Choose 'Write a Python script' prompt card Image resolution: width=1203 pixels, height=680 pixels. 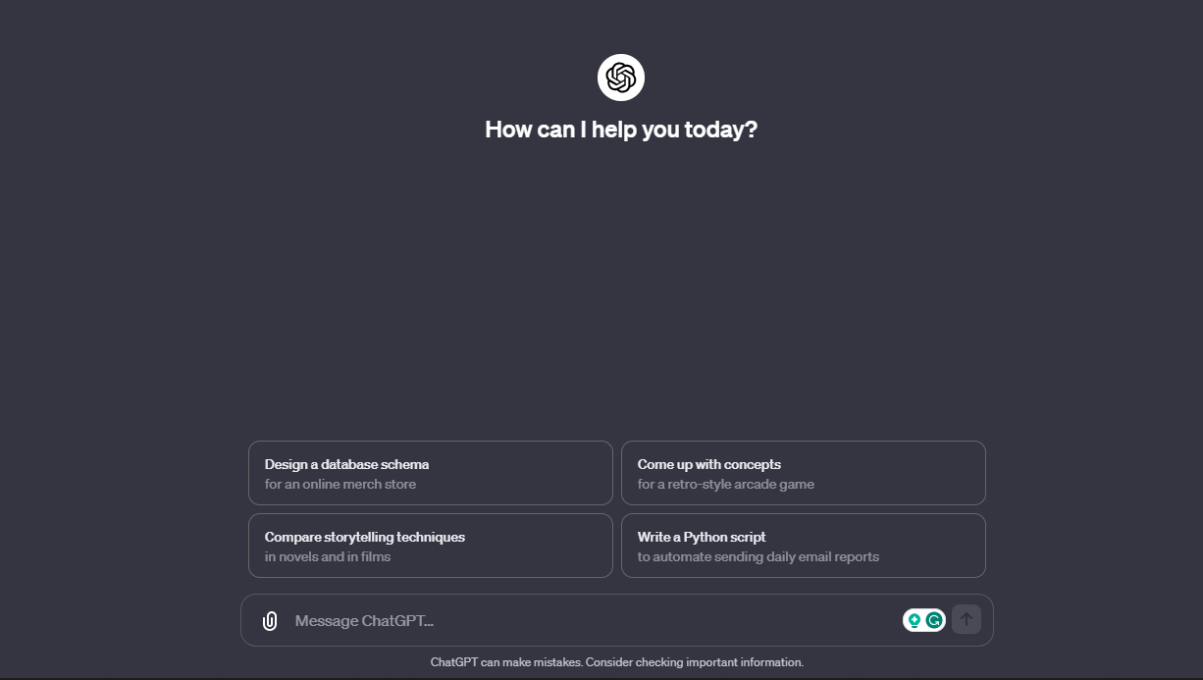point(804,546)
